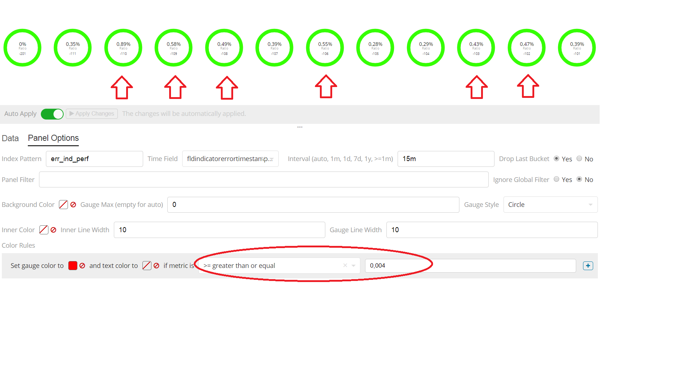Click the Gauge Max input
Image resolution: width=694 pixels, height=390 pixels.
click(313, 205)
